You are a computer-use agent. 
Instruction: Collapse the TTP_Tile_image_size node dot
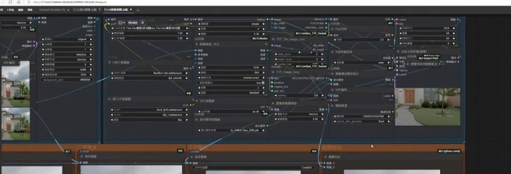pyautogui.click(x=273, y=39)
